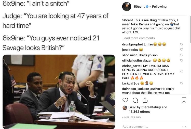Toggle the Following status button

159,7
